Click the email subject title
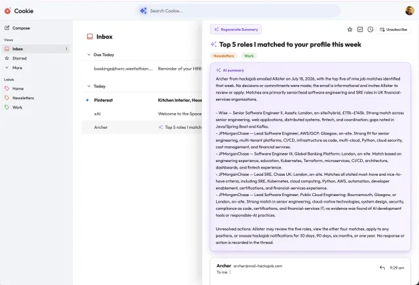The height and width of the screenshot is (285, 419). (290, 44)
